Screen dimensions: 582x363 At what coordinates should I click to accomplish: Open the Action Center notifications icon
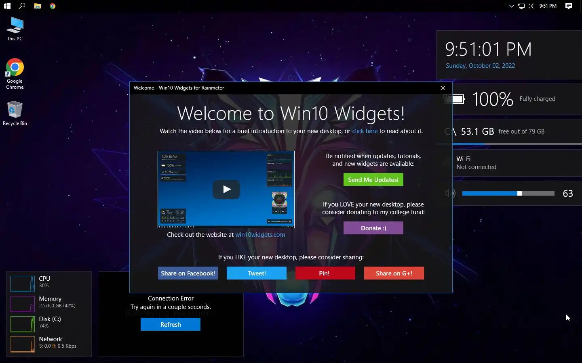pos(569,6)
